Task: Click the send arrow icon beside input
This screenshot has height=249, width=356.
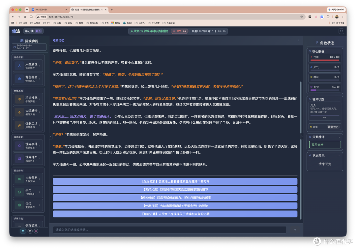Action: (295, 230)
